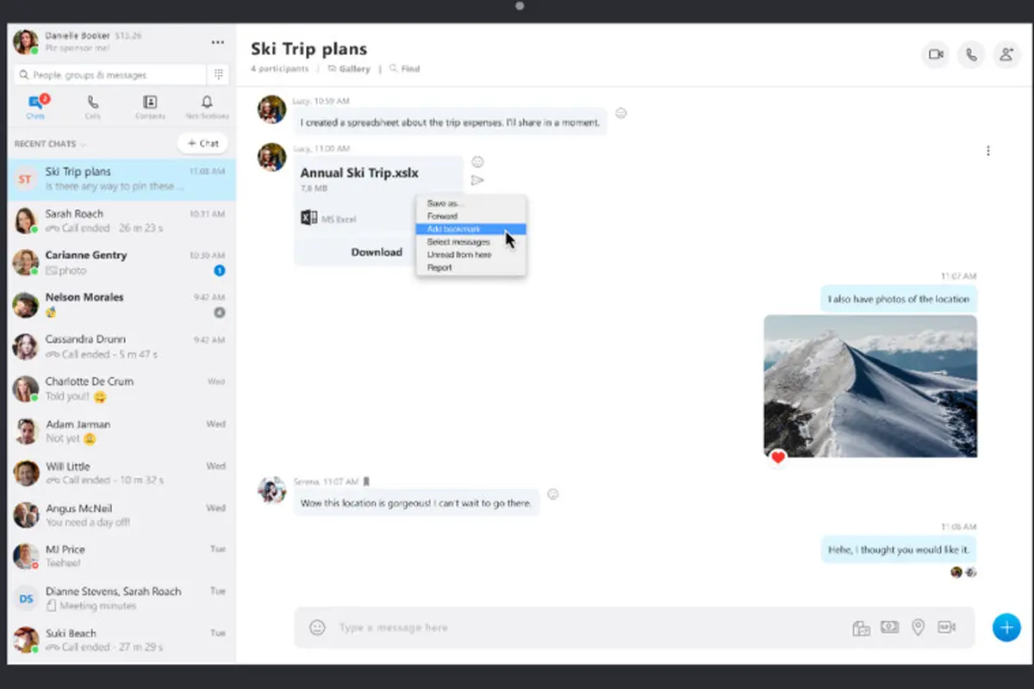The image size is (1034, 689).
Task: Click Find in the chat header
Action: click(x=405, y=69)
